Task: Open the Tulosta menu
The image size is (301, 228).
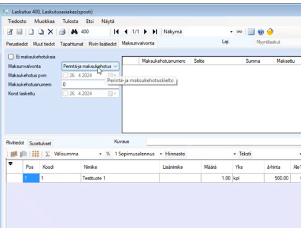Action: coord(70,21)
